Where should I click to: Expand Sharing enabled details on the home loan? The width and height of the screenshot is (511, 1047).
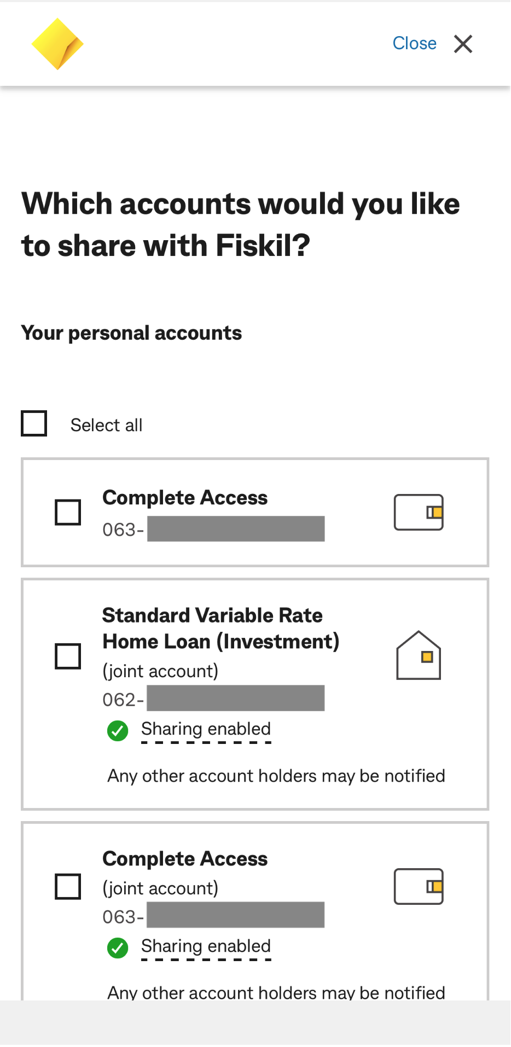(x=206, y=729)
